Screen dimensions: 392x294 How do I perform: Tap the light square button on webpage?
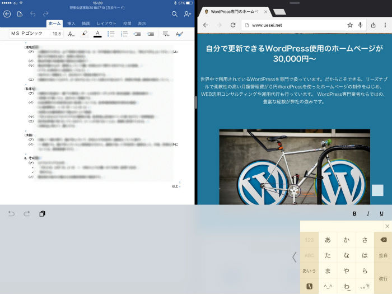click(x=377, y=190)
